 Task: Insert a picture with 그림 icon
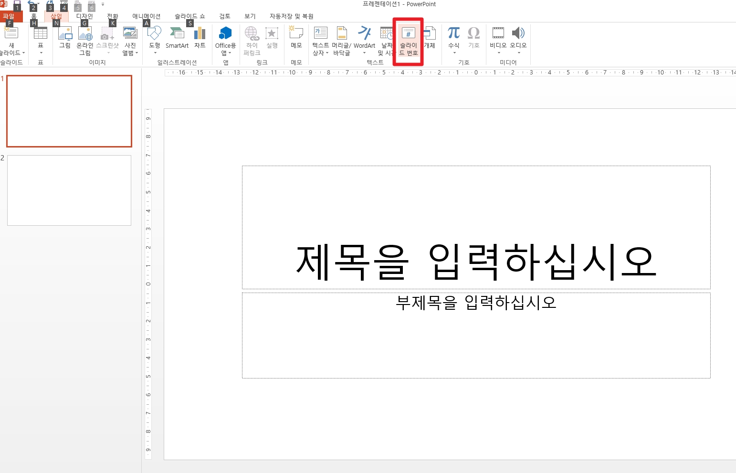tap(65, 33)
